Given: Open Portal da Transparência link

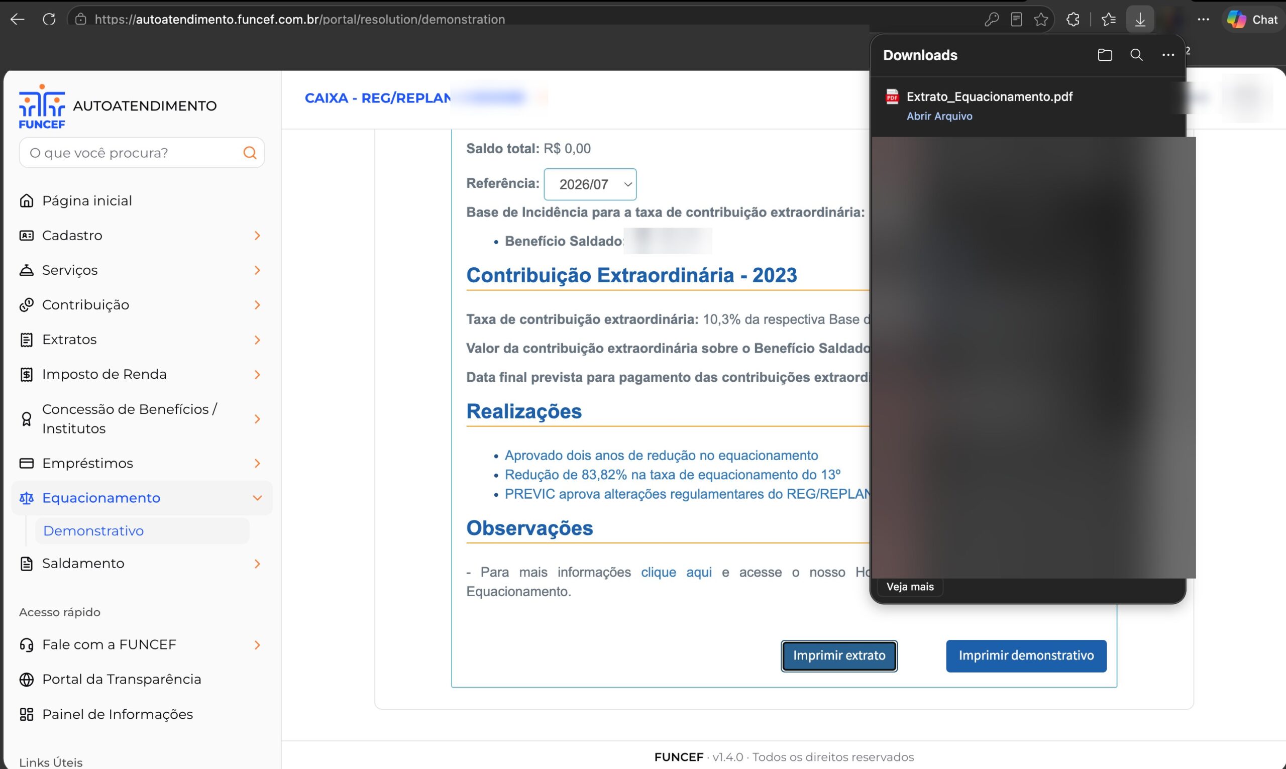Looking at the screenshot, I should point(121,680).
